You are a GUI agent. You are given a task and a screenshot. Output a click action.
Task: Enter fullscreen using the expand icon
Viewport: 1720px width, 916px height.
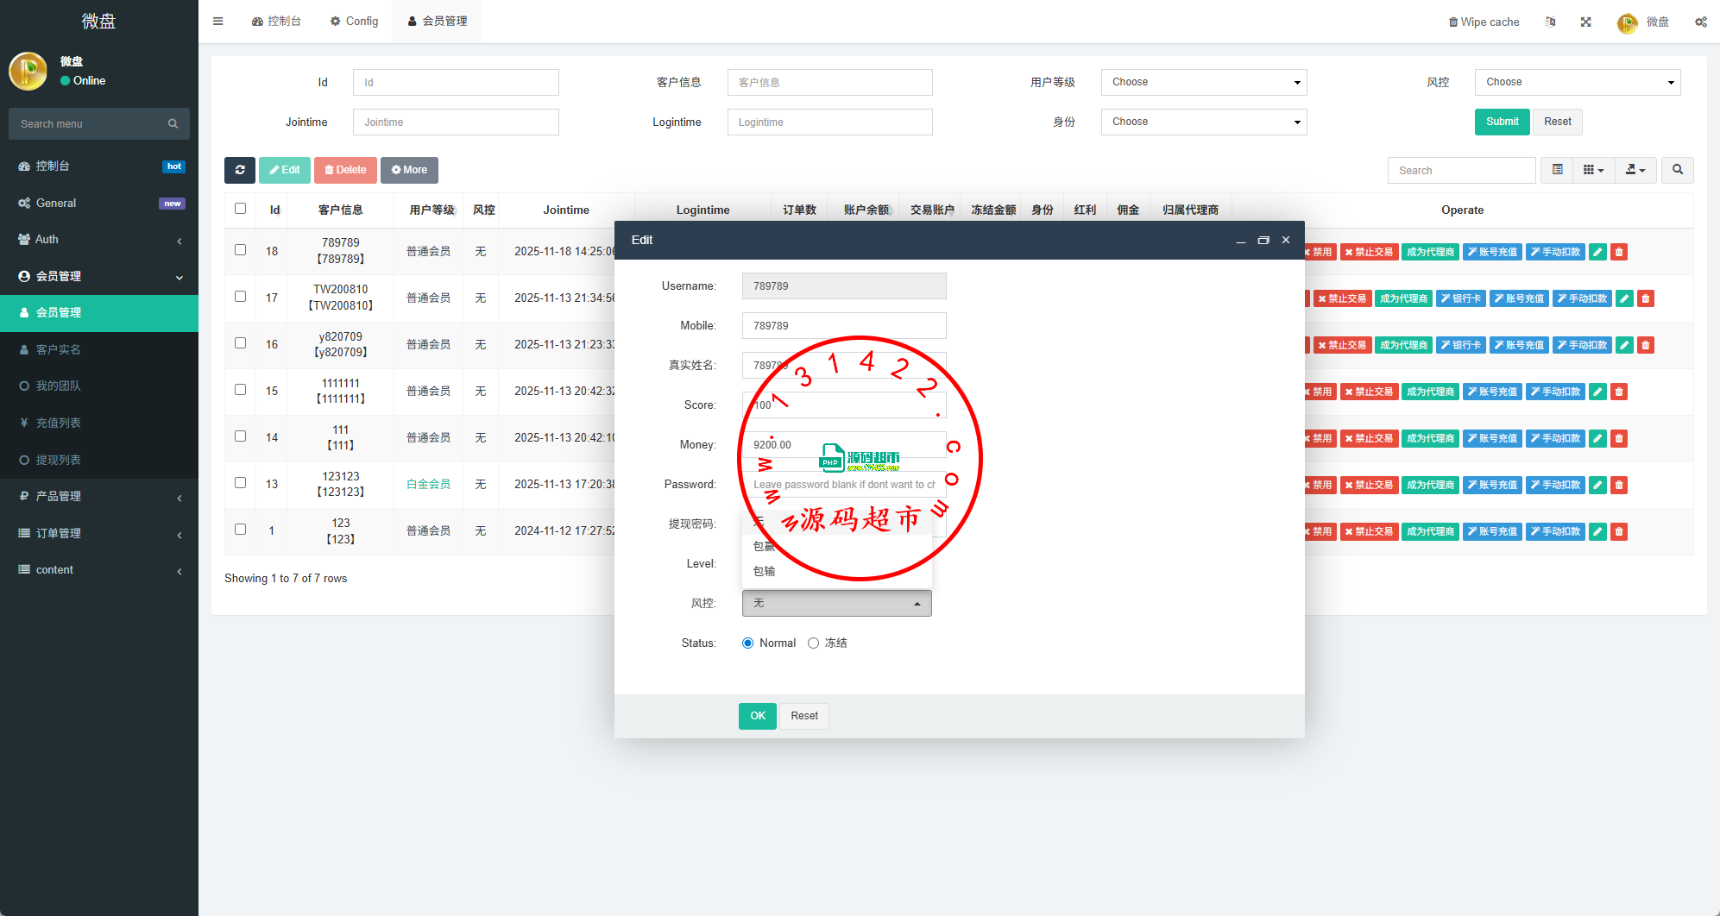[1585, 22]
